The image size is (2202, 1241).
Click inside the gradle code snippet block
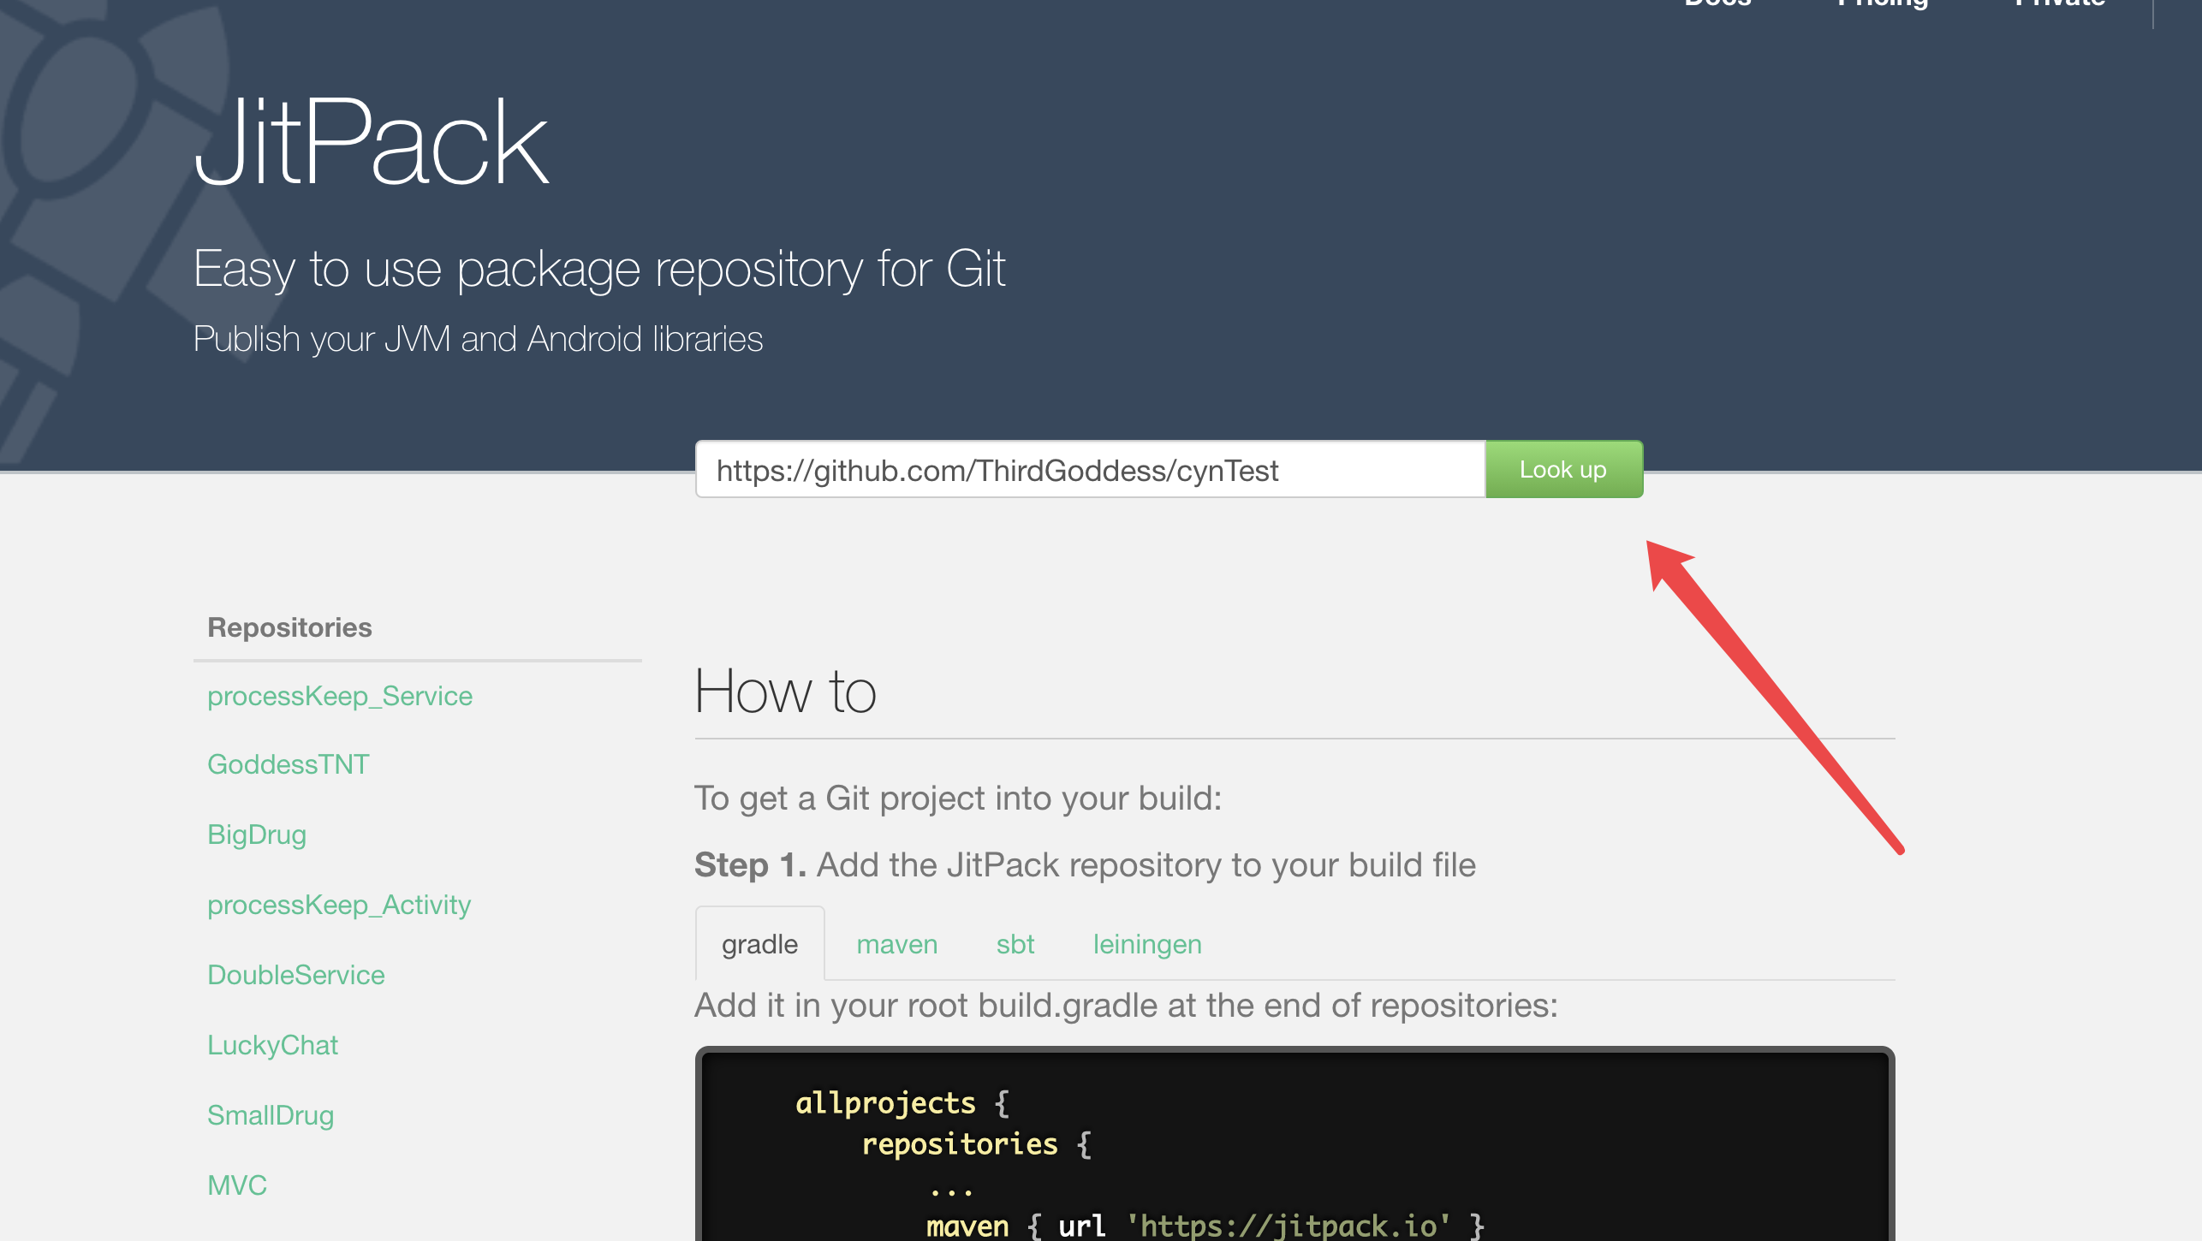tap(1293, 1147)
